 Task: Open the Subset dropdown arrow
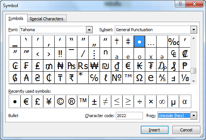194,30
